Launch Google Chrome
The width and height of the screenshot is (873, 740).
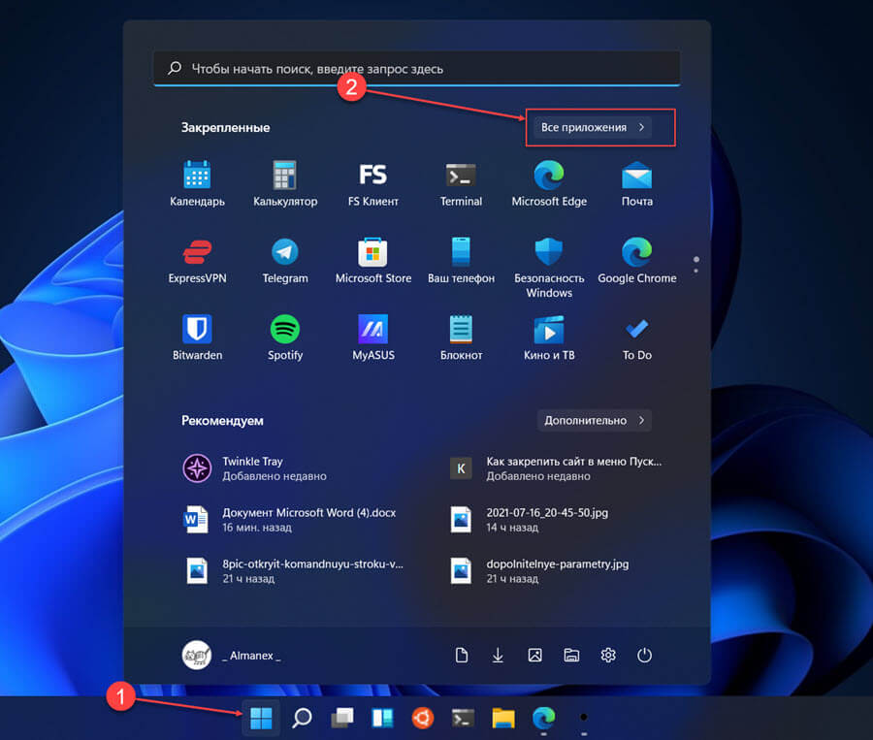point(637,261)
